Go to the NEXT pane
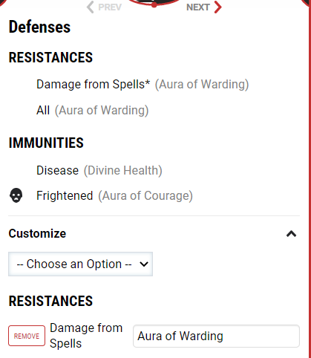311x358 pixels. [x=204, y=7]
